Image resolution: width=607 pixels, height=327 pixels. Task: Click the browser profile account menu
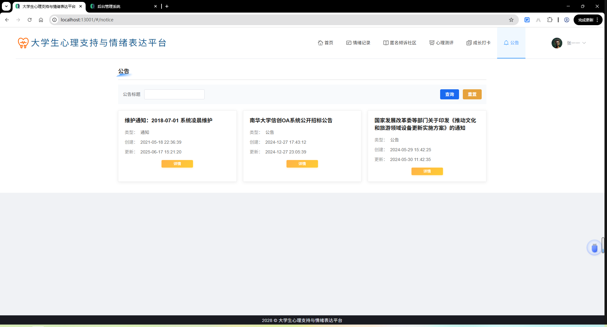(566, 19)
